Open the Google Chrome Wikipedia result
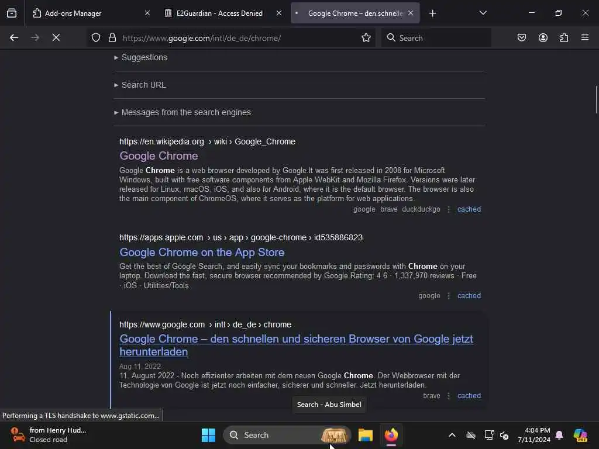This screenshot has height=449, width=599. click(159, 156)
